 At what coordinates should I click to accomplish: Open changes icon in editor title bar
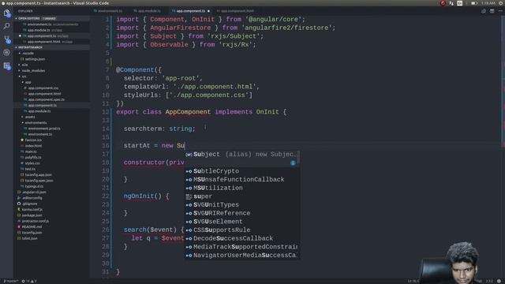(484, 11)
